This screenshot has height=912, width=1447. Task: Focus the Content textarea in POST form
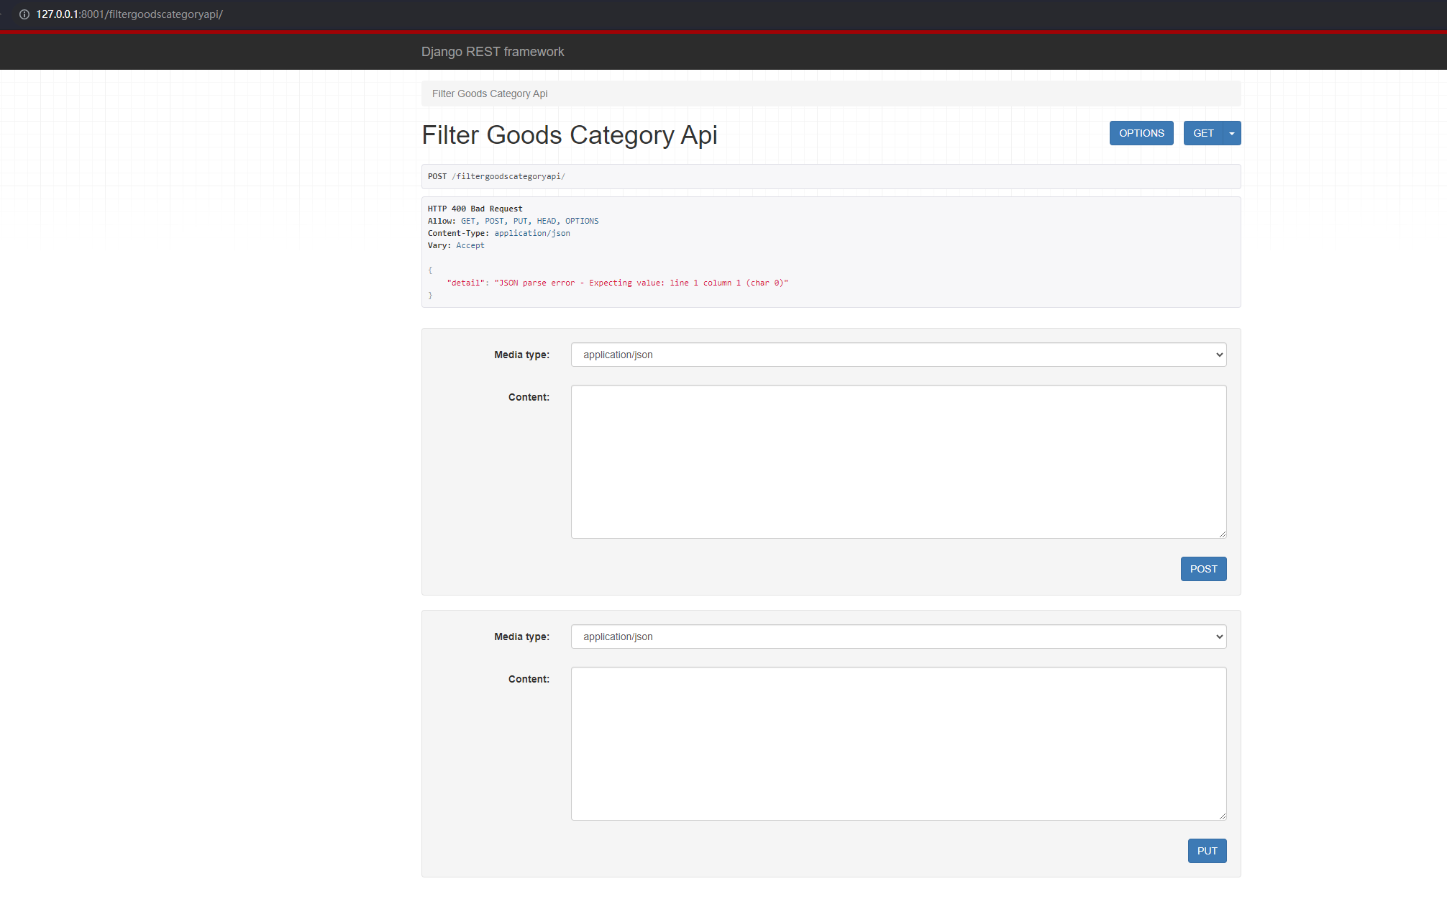[898, 462]
